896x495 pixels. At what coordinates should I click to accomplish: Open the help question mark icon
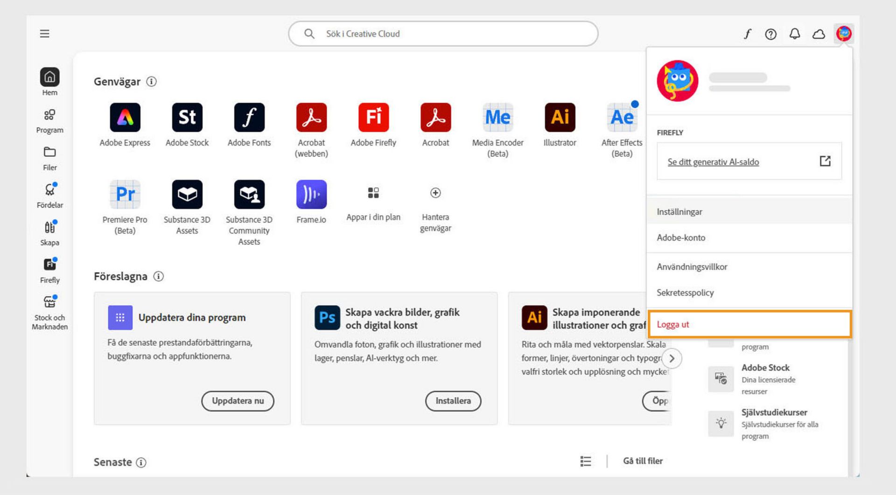click(x=770, y=34)
